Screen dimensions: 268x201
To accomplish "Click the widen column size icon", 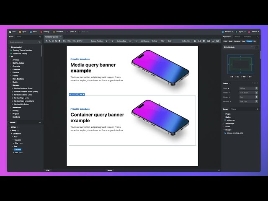I will [x=130, y=41].
